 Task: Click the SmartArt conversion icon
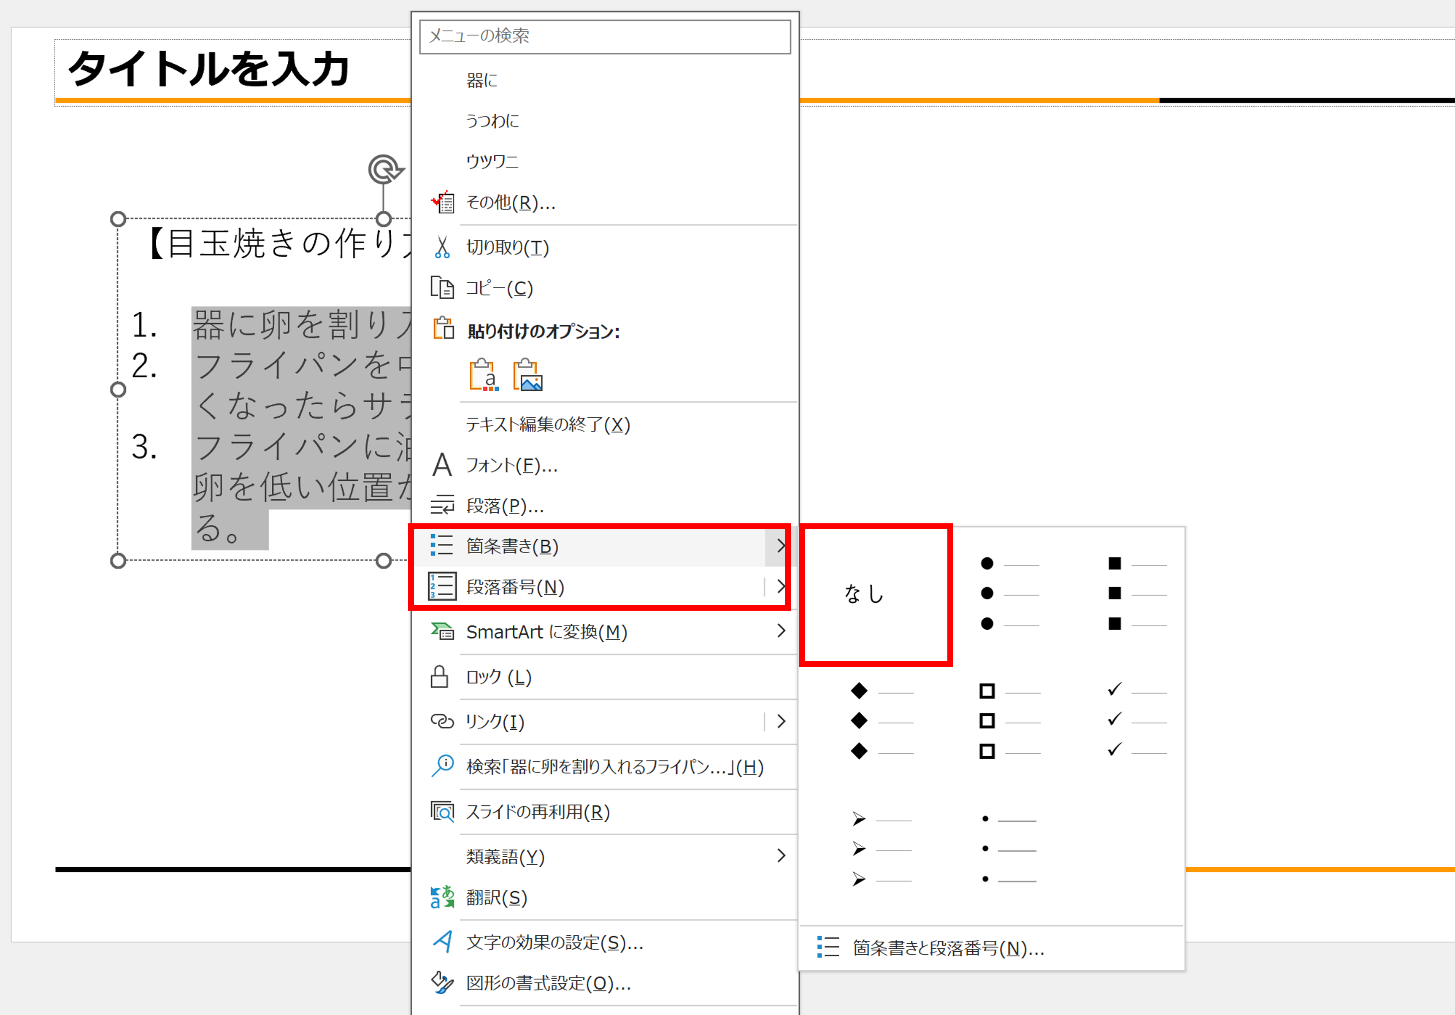(442, 631)
